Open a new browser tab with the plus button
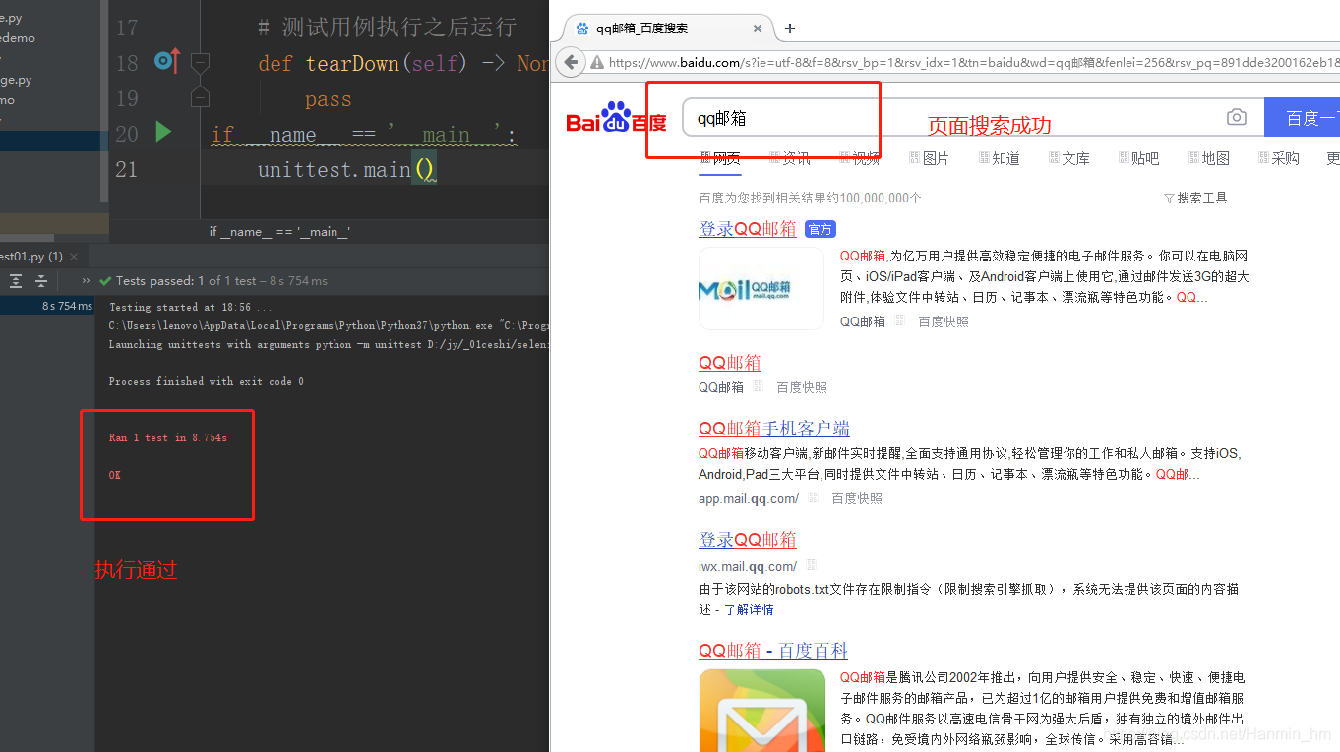The height and width of the screenshot is (752, 1340). pyautogui.click(x=790, y=29)
